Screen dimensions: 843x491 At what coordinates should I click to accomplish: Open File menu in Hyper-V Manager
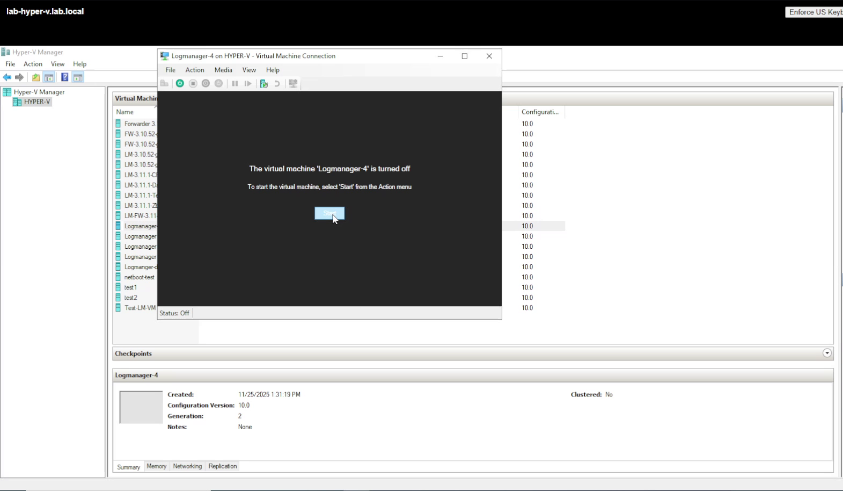10,64
